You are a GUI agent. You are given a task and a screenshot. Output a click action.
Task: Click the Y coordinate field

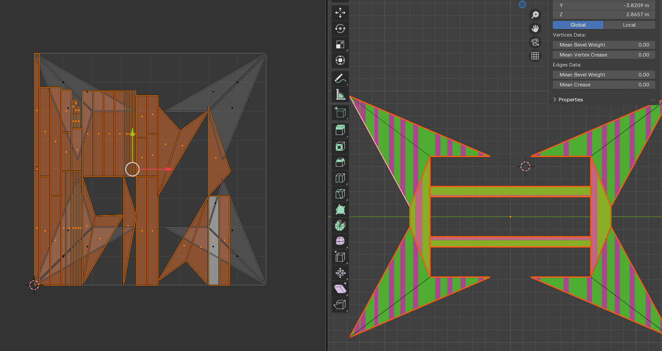604,5
